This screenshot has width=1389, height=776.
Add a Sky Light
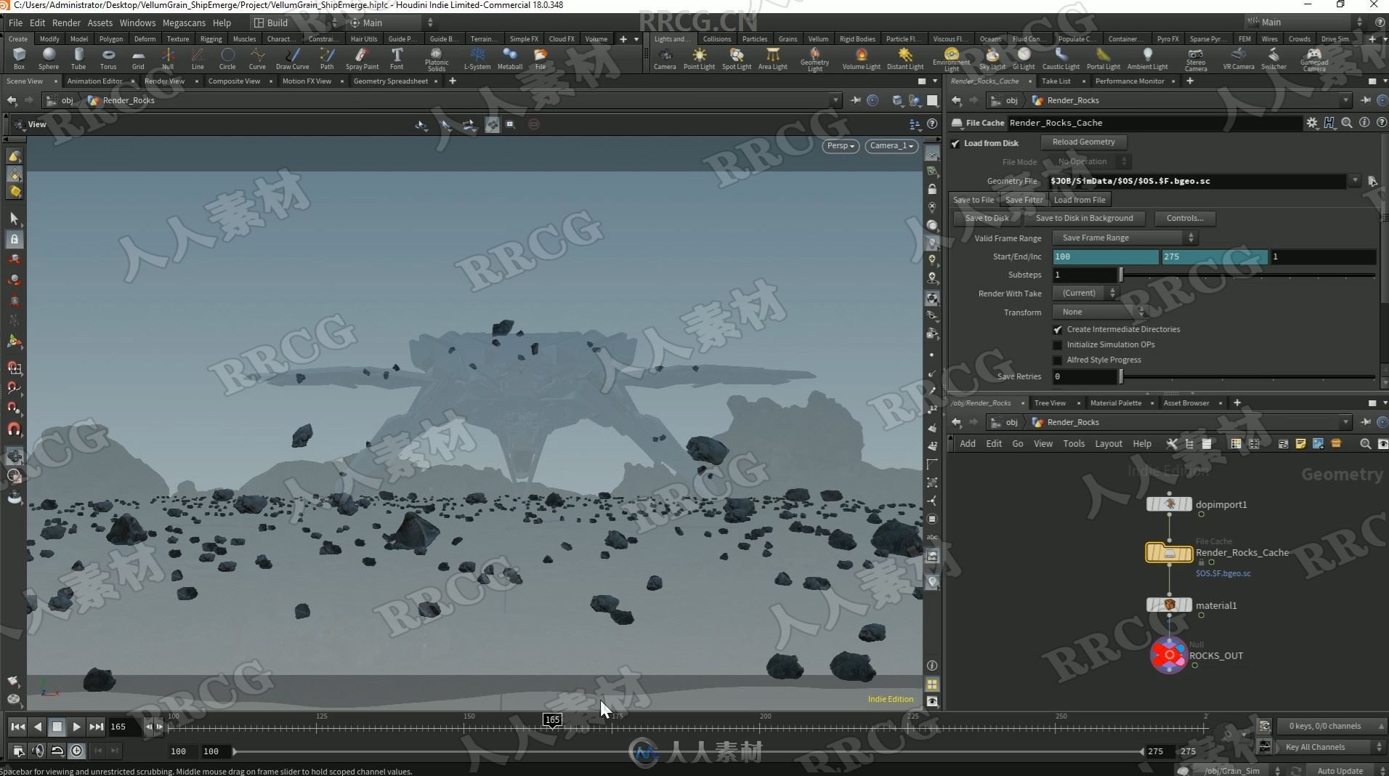992,58
